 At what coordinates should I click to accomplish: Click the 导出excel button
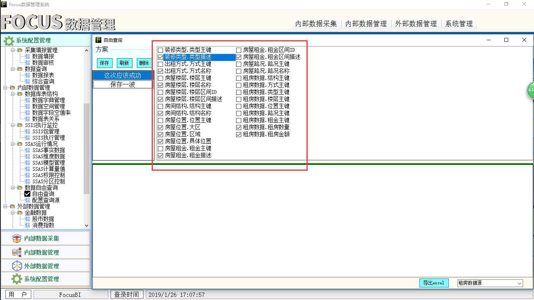434,283
